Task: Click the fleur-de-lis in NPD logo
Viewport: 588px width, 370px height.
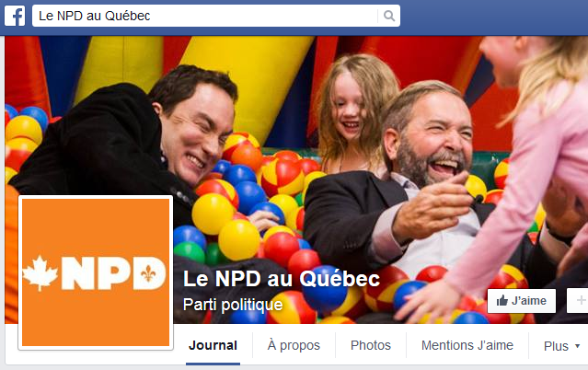Action: 148,274
